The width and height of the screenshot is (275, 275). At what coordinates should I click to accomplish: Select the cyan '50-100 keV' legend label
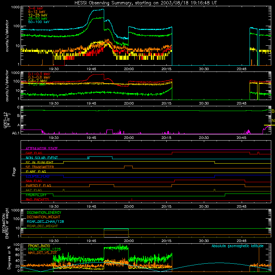39,22
